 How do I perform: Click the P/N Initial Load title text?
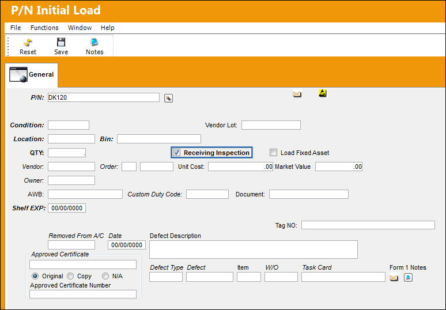pos(56,10)
